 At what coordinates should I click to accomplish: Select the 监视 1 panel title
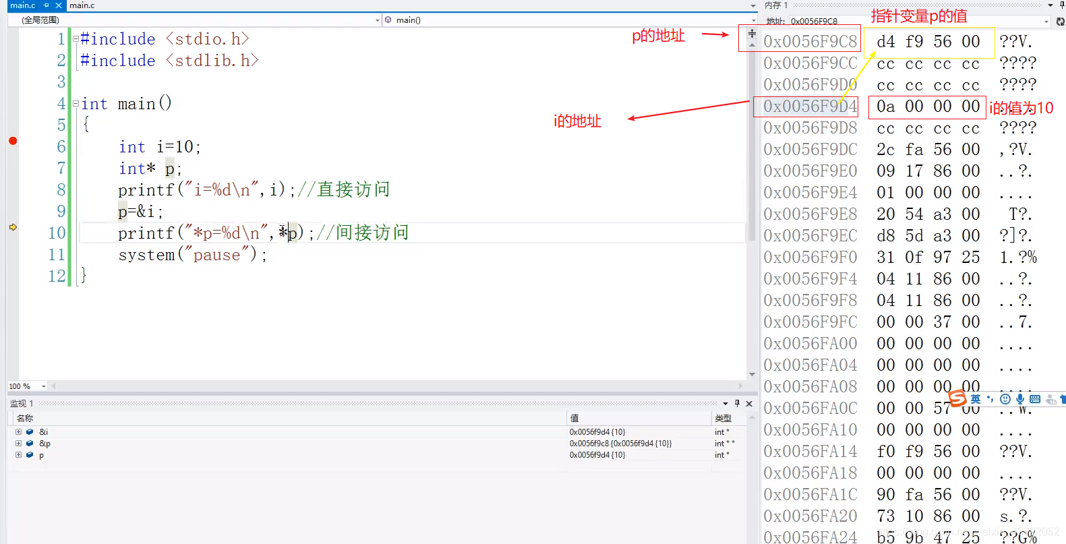point(22,403)
